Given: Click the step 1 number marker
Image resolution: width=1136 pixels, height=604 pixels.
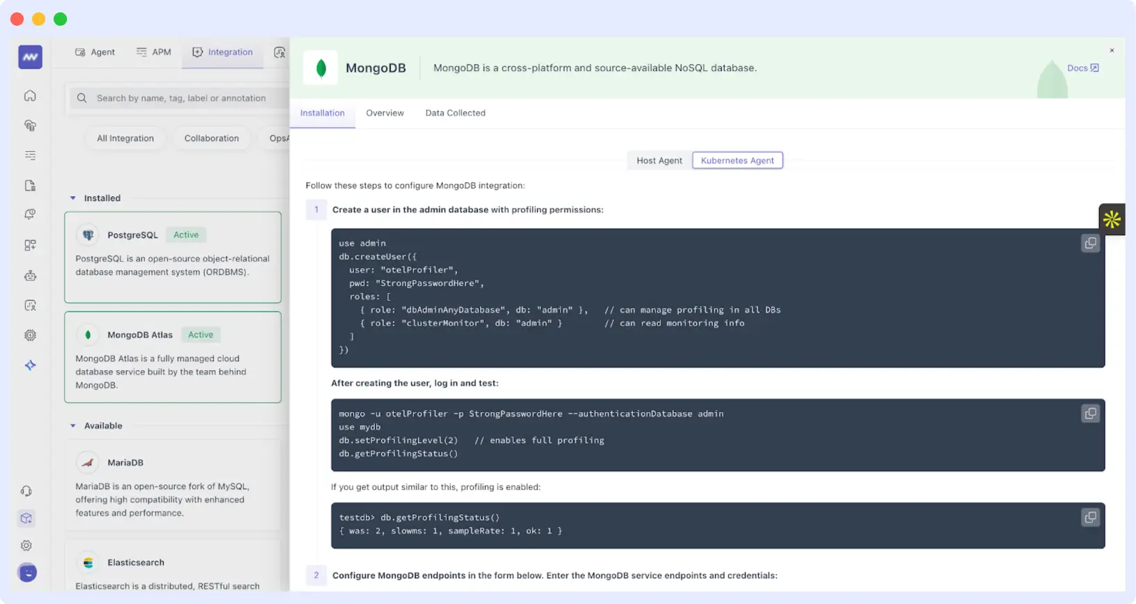Looking at the screenshot, I should pos(316,209).
